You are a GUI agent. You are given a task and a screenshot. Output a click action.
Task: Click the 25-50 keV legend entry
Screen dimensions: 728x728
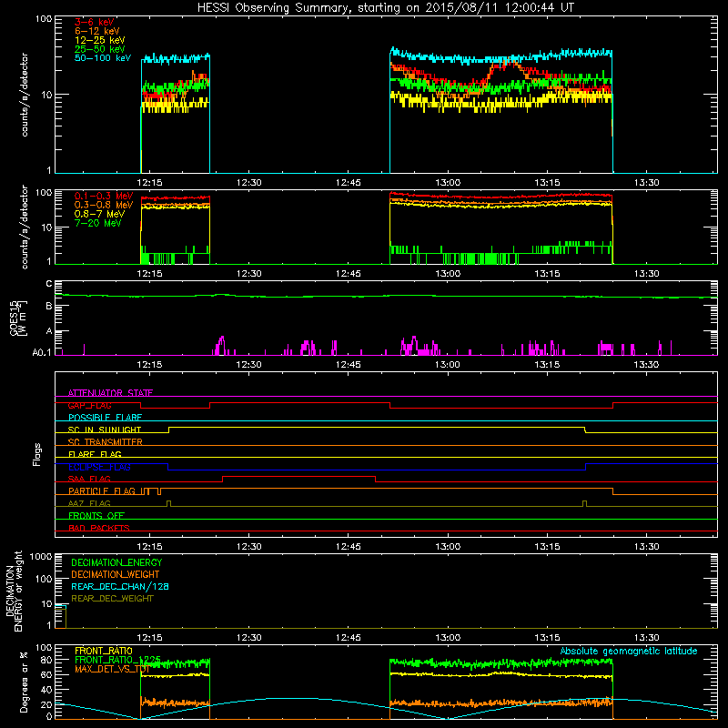coord(100,49)
